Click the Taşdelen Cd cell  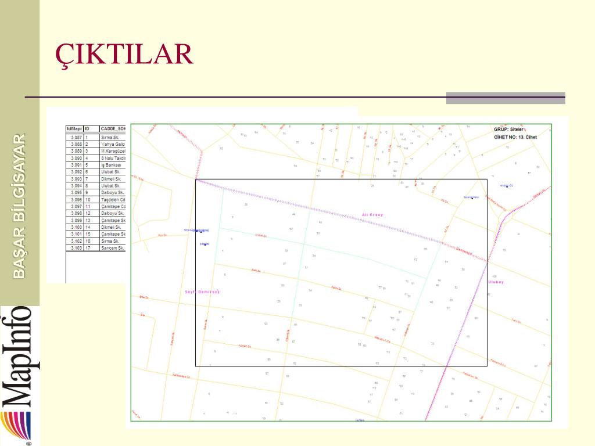(113, 200)
